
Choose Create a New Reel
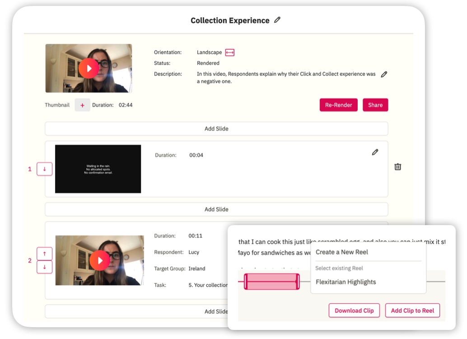tap(342, 252)
